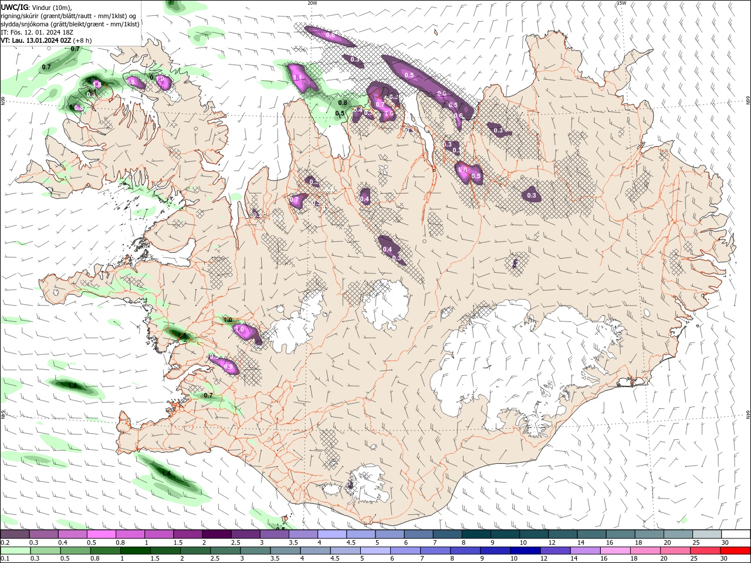
Task: Click the Hofsjökull glacier in central Iceland
Action: coord(385,305)
